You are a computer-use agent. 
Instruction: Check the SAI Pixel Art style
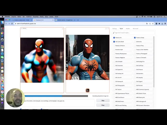135,85
